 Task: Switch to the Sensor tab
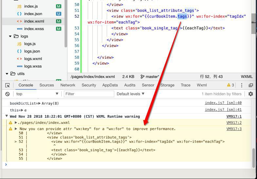pyautogui.click(x=148, y=85)
